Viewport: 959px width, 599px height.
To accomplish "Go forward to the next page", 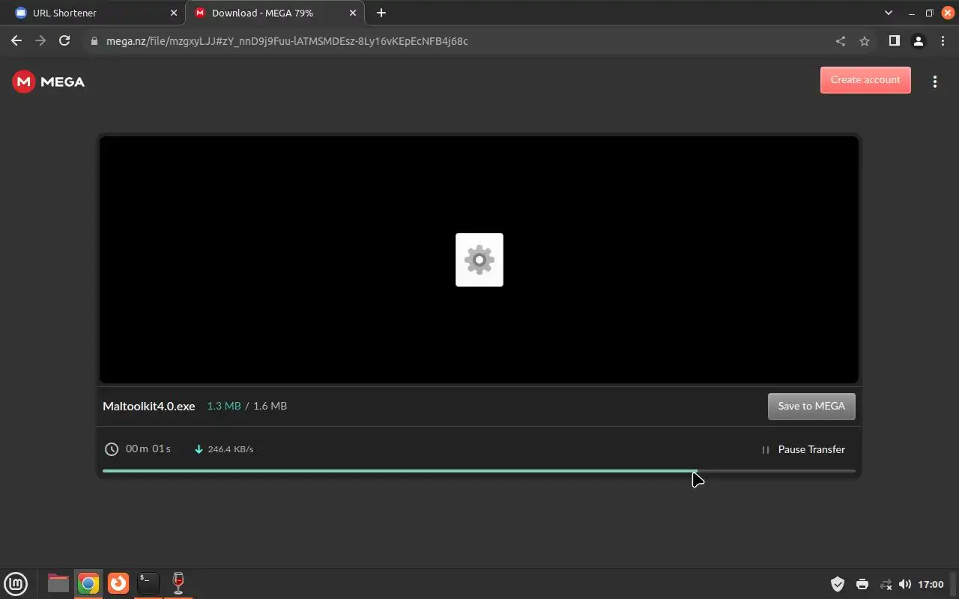I will [x=40, y=41].
